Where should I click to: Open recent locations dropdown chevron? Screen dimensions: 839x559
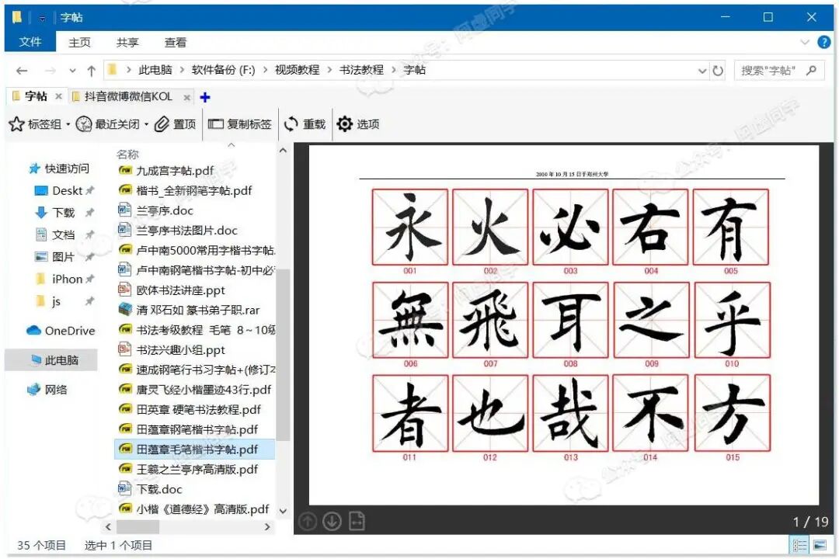(73, 71)
